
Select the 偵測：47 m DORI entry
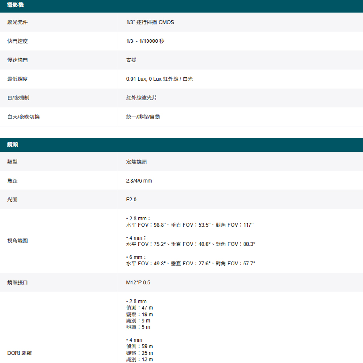[x=139, y=308]
